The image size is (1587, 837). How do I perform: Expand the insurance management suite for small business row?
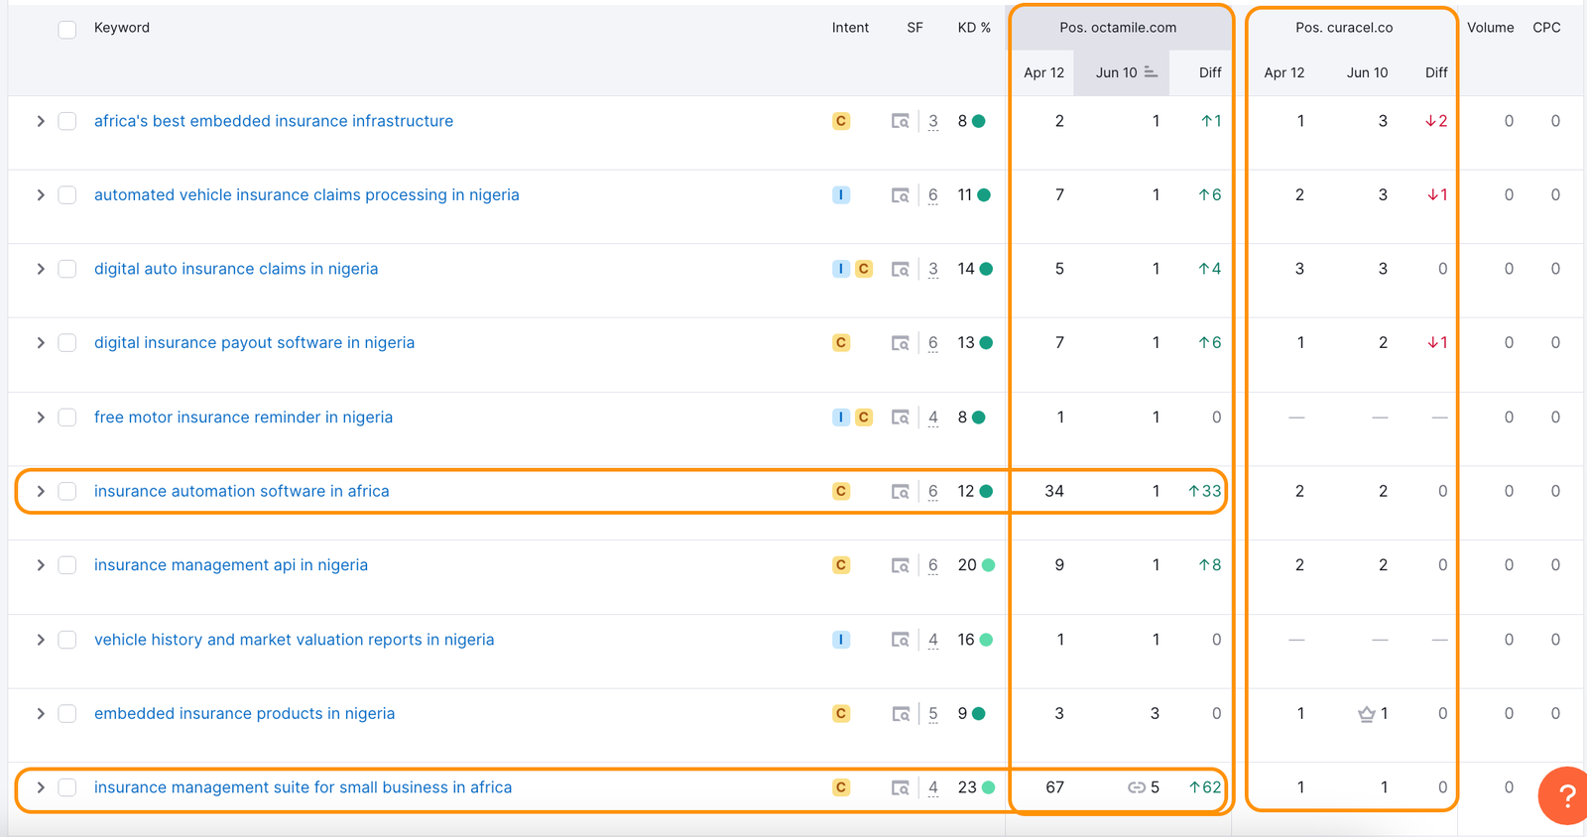(x=41, y=787)
